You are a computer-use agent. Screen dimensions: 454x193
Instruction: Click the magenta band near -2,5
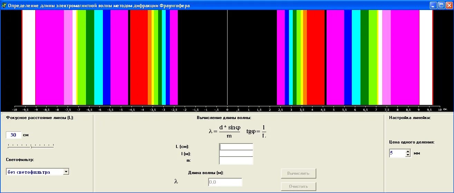[174, 57]
